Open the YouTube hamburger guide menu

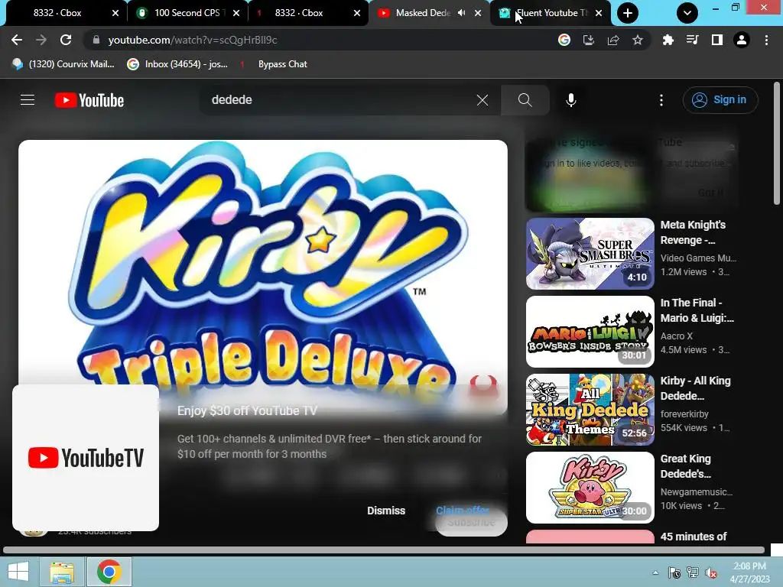28,100
